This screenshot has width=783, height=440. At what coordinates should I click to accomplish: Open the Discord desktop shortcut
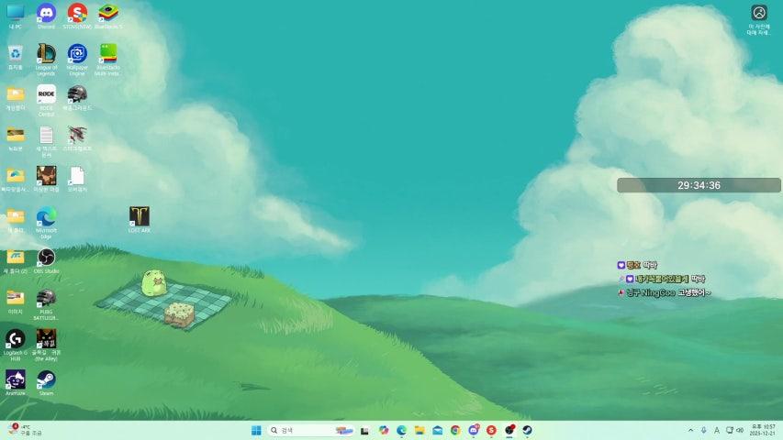point(46,16)
